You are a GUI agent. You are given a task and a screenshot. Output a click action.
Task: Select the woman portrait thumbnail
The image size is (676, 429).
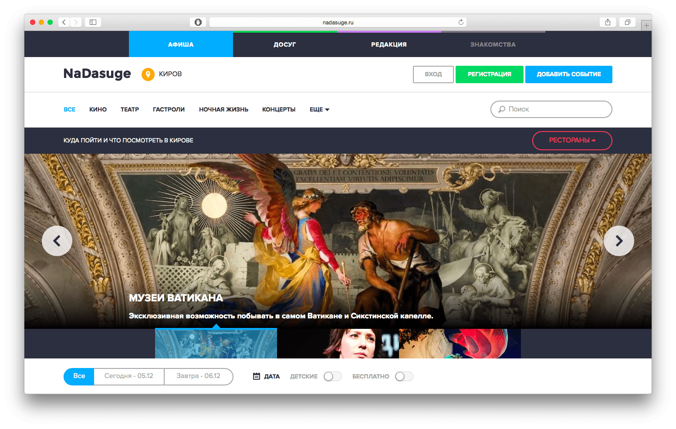coord(338,344)
